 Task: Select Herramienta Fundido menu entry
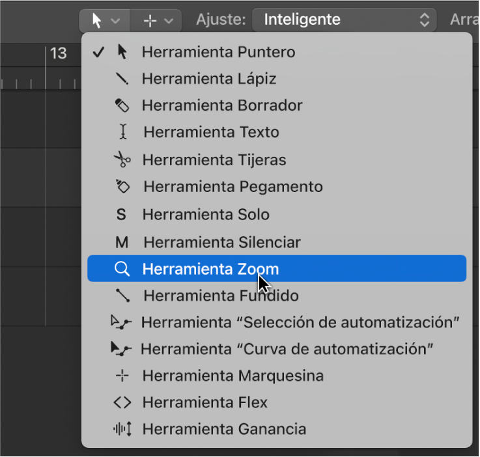(x=220, y=296)
